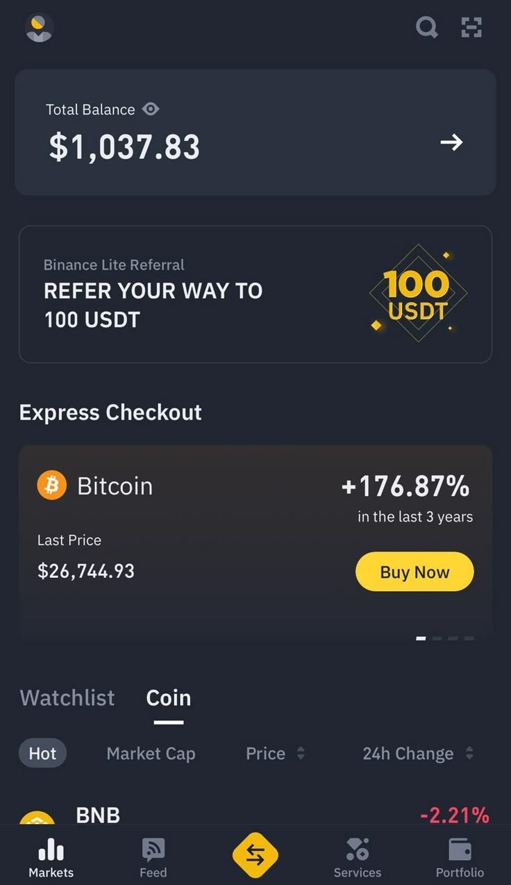This screenshot has width=511, height=885.
Task: Tap the search magnifier icon
Action: (x=426, y=28)
